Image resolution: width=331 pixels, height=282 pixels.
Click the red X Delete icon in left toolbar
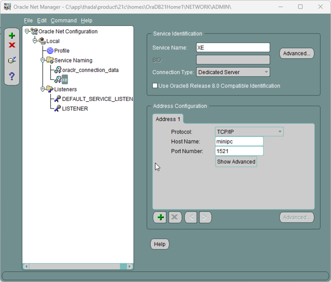pyautogui.click(x=12, y=45)
